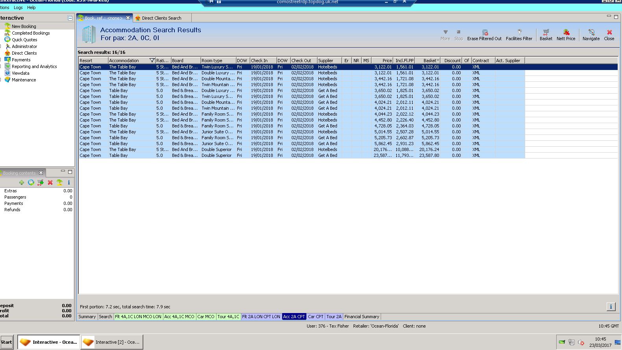Viewport: 622px width, 350px height.
Task: Expand the Reporting and Analytics tree node
Action: (1, 66)
